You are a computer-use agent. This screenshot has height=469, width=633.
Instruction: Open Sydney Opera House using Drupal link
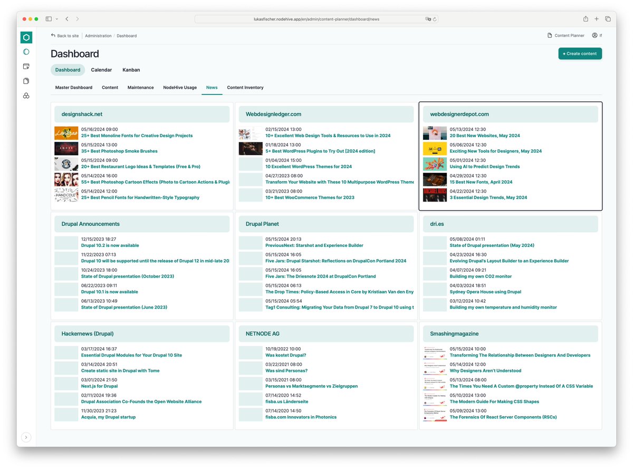(485, 292)
